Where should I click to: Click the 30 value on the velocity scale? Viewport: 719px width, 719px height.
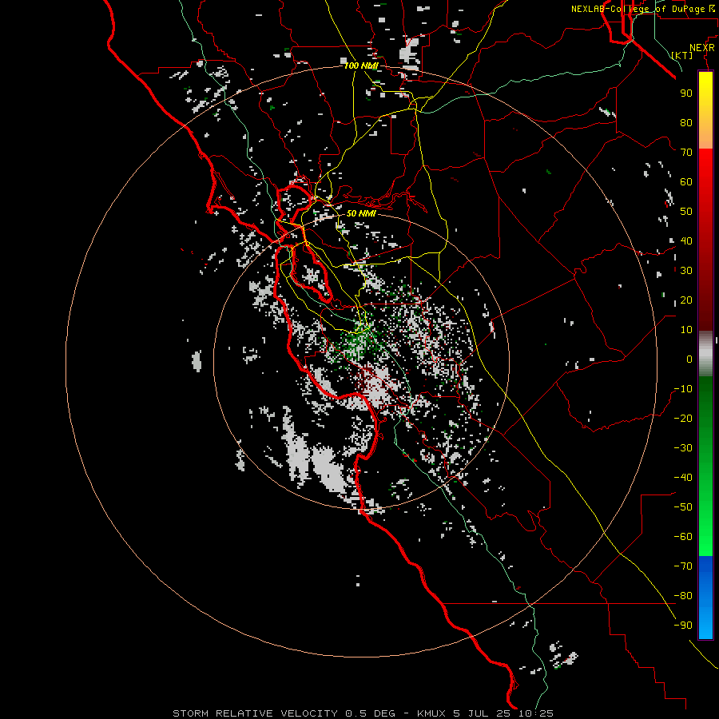pyautogui.click(x=686, y=271)
